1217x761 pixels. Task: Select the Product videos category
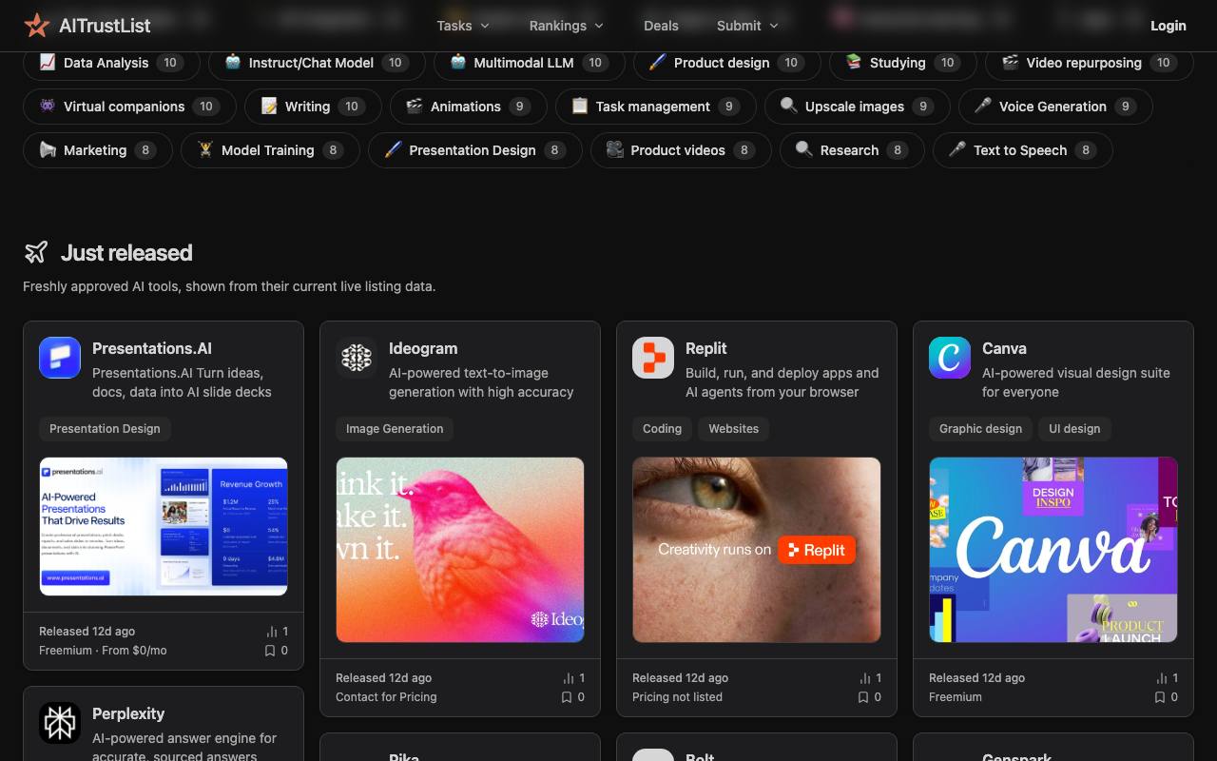point(681,150)
